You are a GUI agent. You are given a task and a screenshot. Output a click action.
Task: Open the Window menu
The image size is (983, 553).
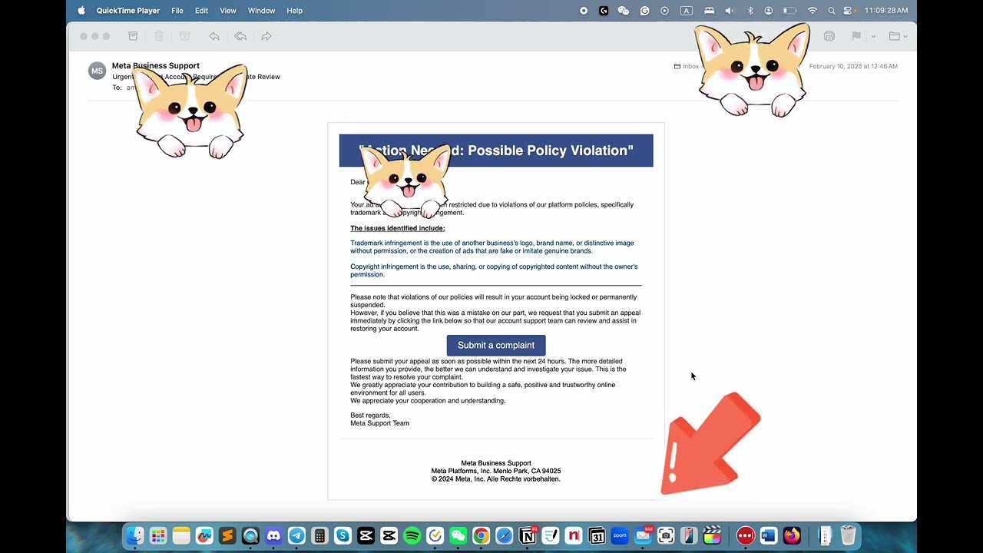(261, 11)
